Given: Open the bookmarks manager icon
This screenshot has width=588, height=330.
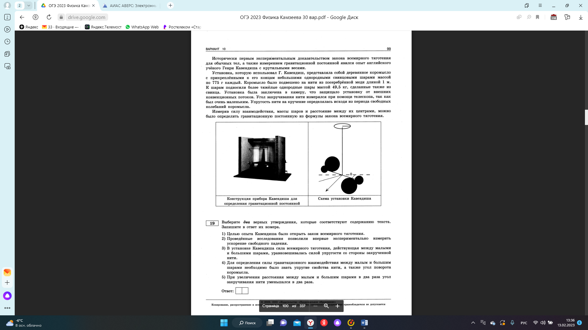Looking at the screenshot, I should [527, 5].
